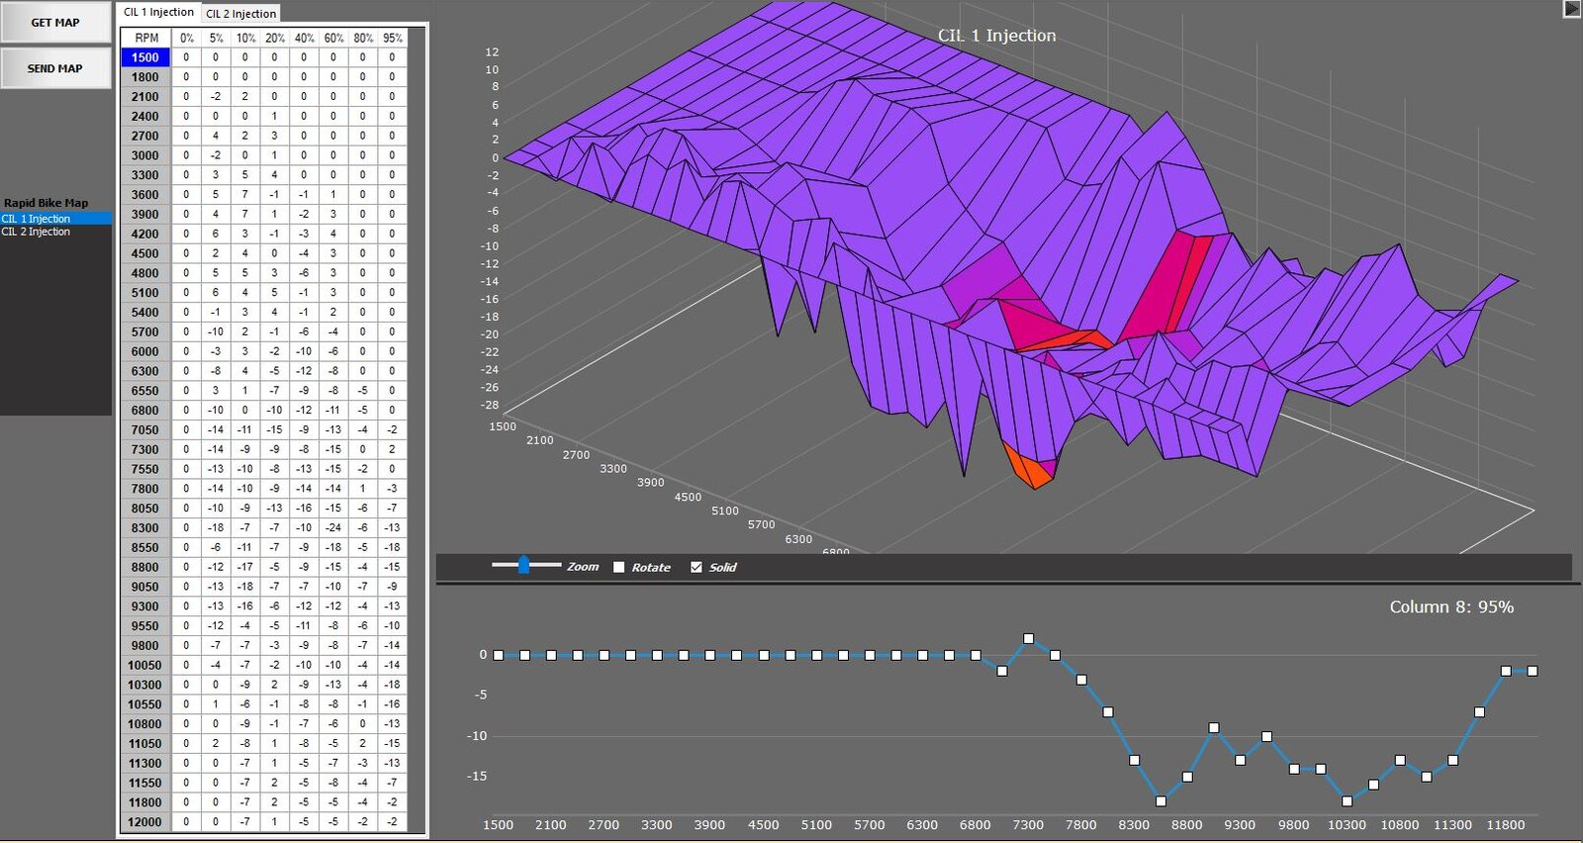Select the 5700 RPM row header
Viewport: 1583px width, 843px height.
click(145, 331)
